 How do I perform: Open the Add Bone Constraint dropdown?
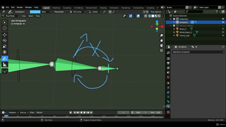(x=198, y=52)
